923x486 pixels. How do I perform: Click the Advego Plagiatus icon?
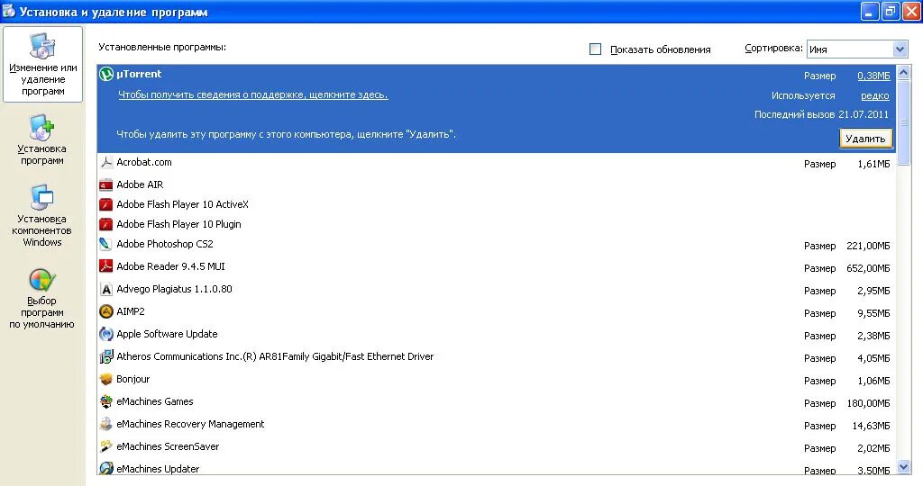point(106,289)
